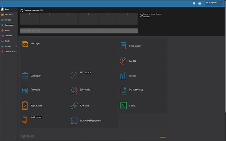Click the MANAGE link beside Upcoming

(x=162, y=137)
